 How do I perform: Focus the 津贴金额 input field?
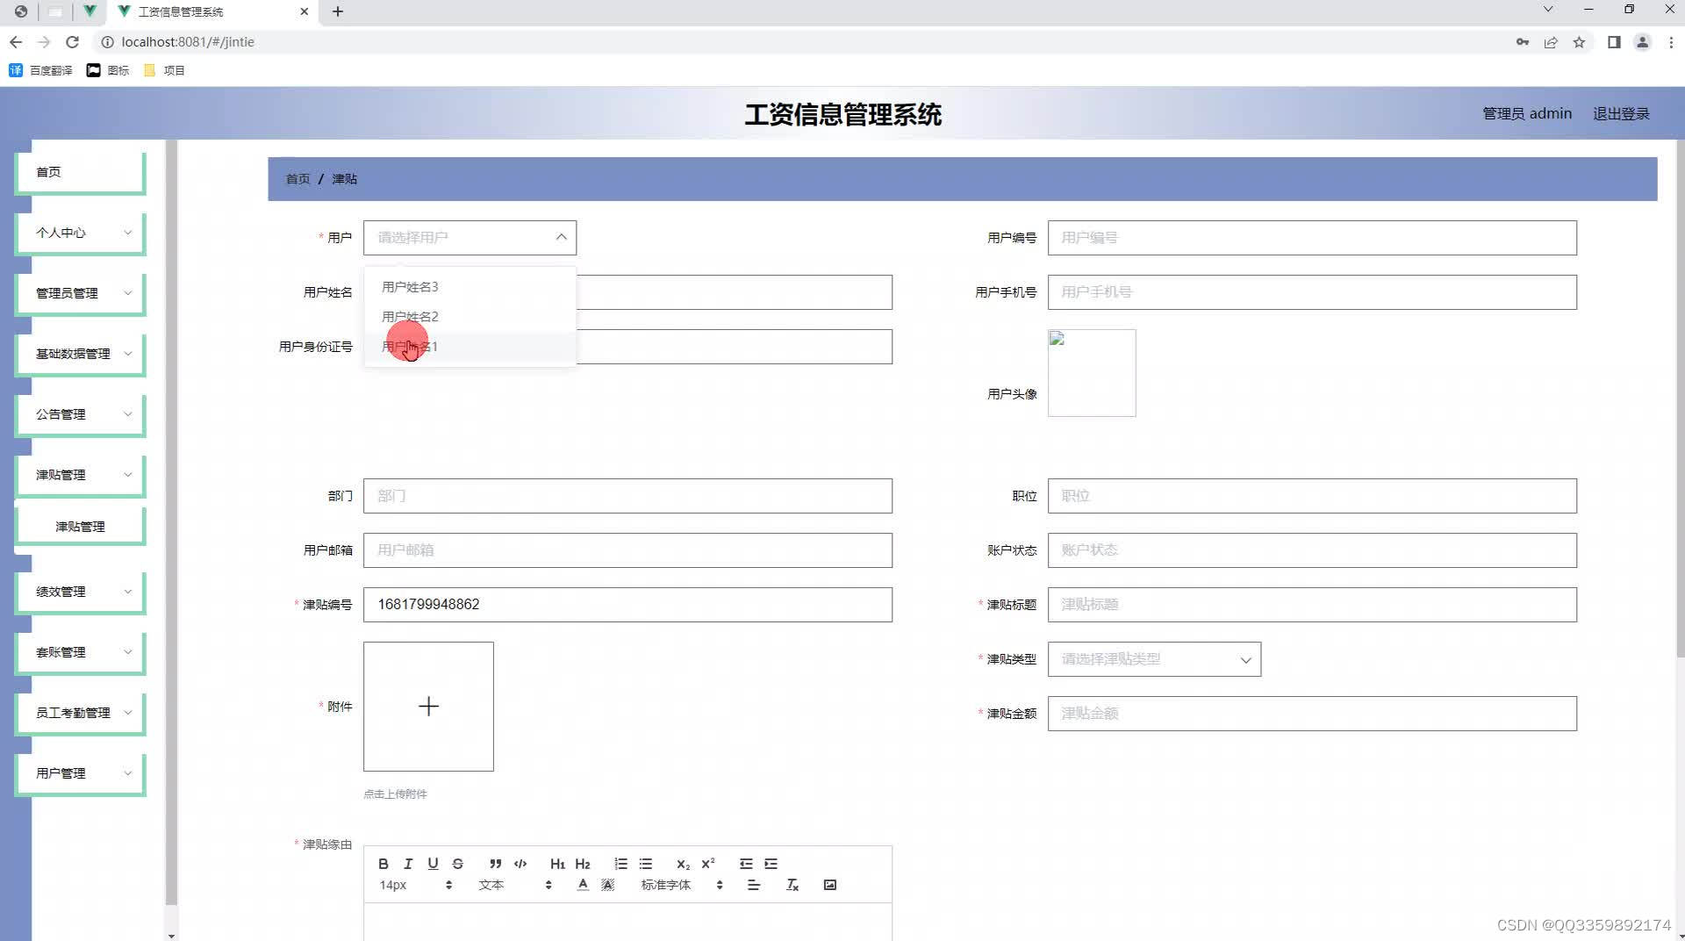(x=1312, y=714)
